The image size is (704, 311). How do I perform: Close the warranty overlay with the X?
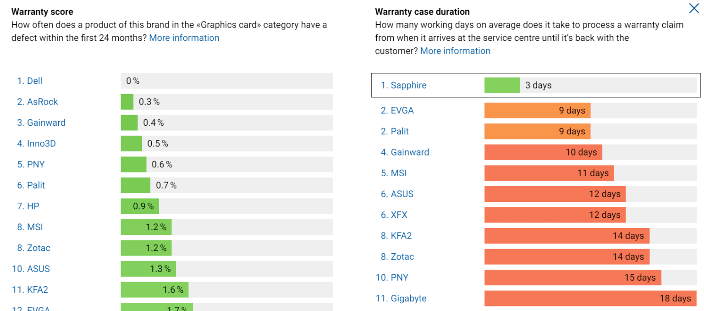click(694, 8)
